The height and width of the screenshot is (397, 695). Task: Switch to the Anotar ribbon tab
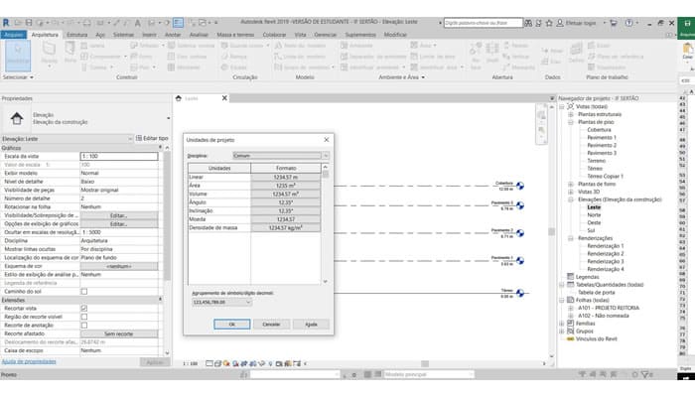pos(173,35)
